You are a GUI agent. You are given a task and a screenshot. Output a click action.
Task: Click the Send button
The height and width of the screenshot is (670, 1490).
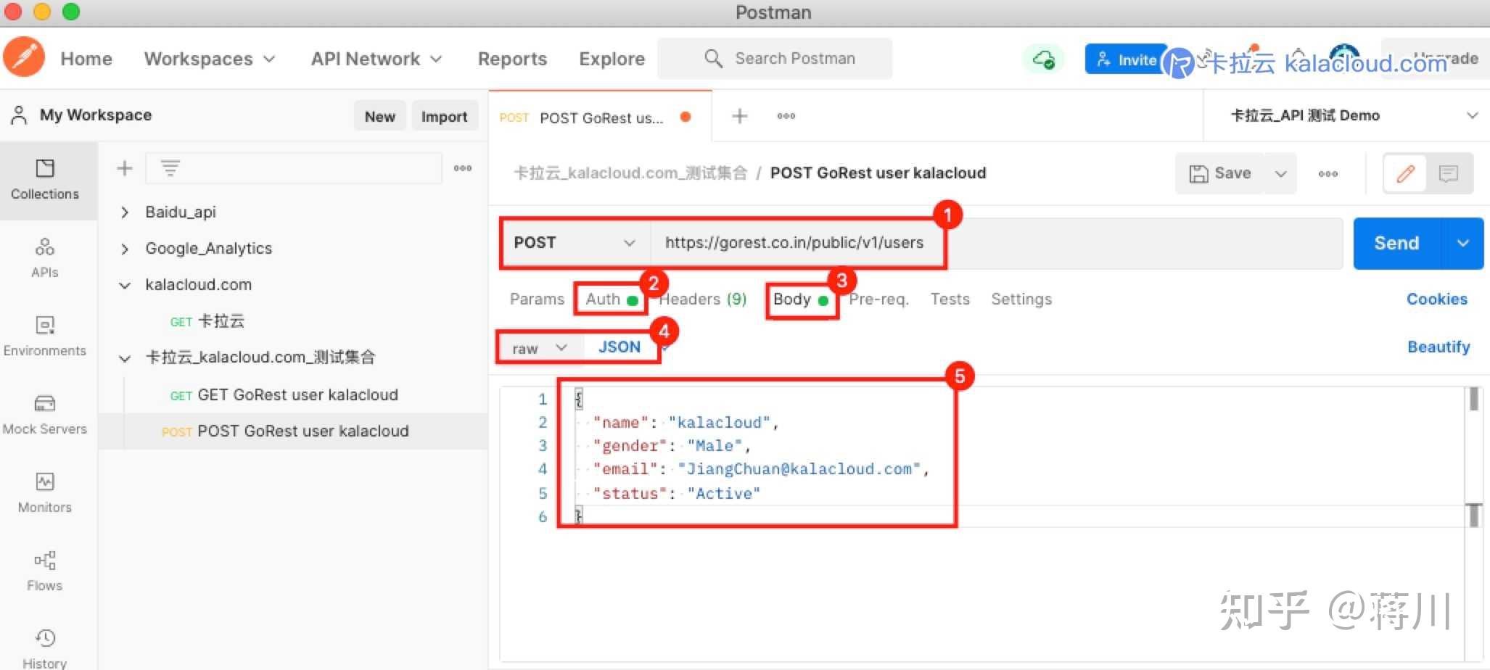coord(1395,243)
